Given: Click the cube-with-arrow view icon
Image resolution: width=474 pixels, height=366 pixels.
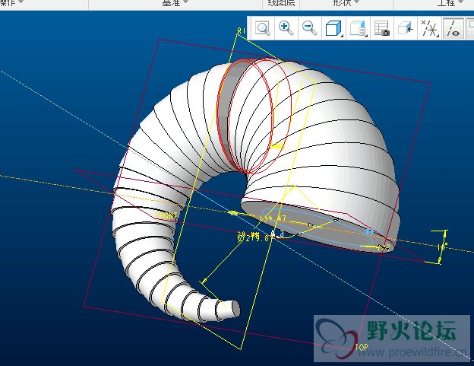Looking at the screenshot, I should coord(406,29).
